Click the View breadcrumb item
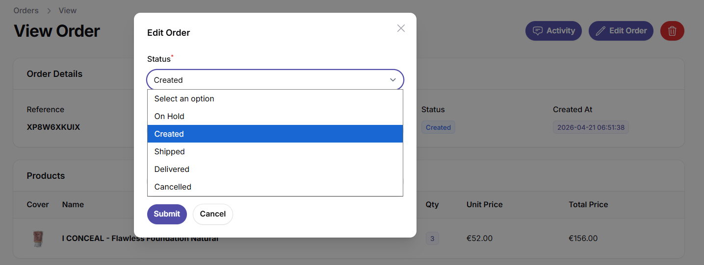 click(x=68, y=10)
